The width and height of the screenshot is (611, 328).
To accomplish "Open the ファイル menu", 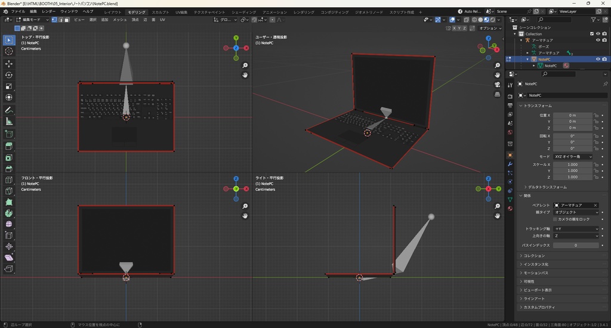I will point(18,11).
